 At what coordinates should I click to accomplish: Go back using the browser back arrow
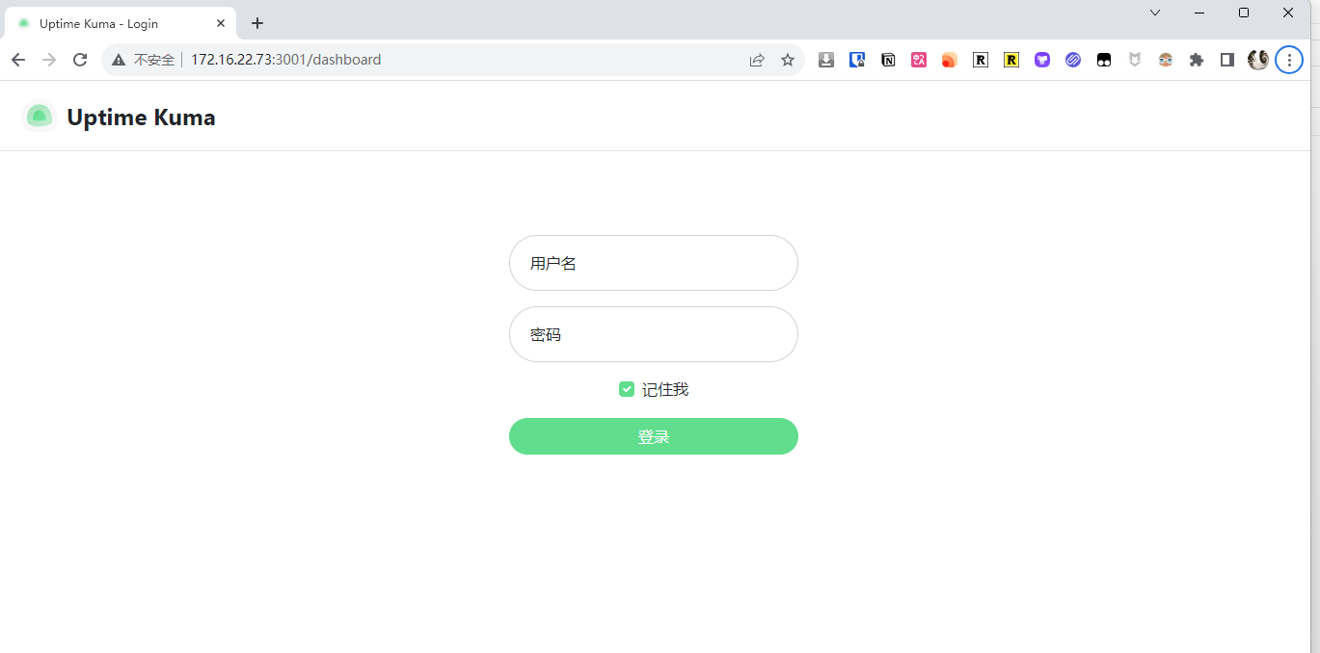coord(18,60)
